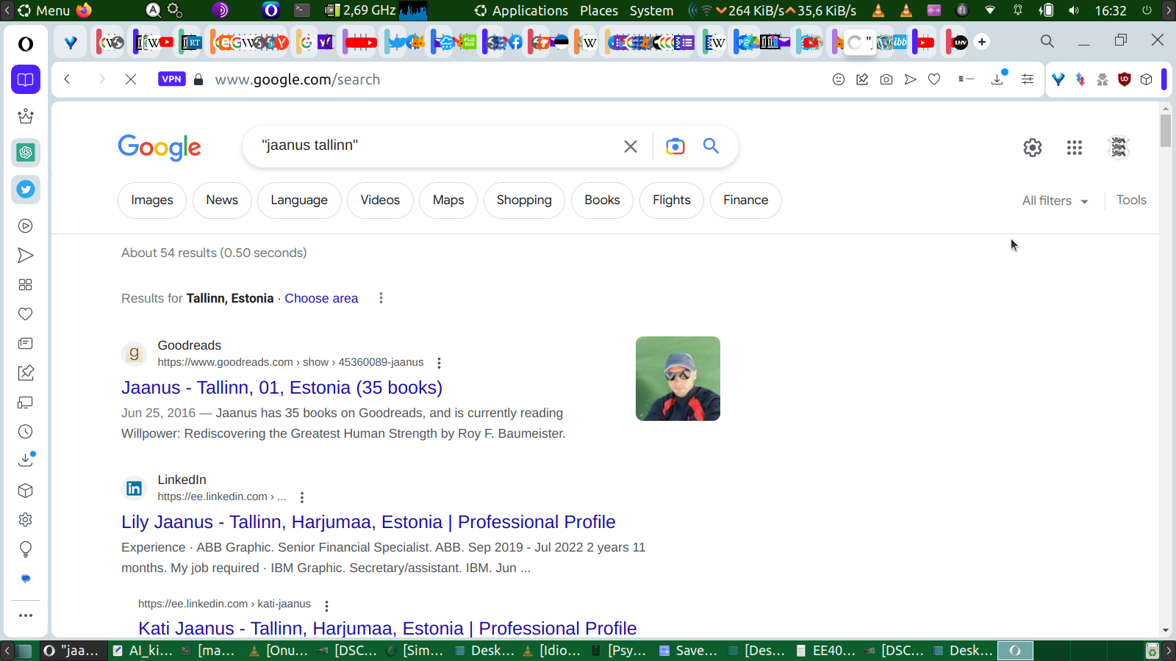Open the light bulb tips icon
The width and height of the screenshot is (1176, 661).
(x=26, y=549)
